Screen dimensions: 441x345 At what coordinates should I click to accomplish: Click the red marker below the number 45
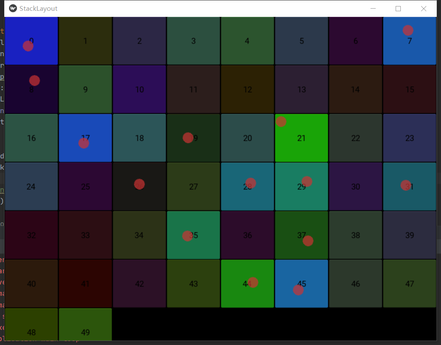[298, 290]
